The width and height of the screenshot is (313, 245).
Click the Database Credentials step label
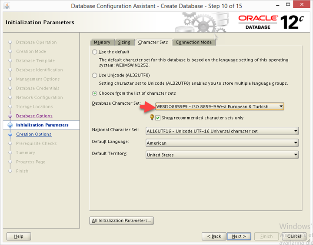[37, 88]
